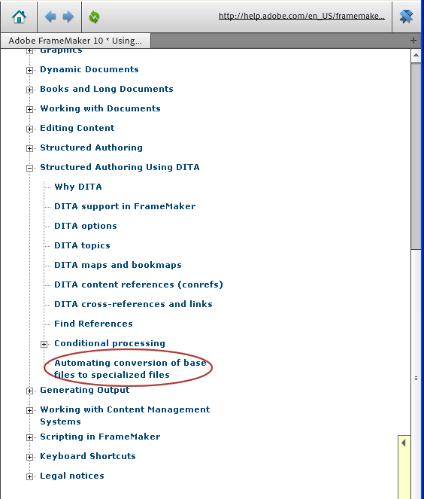
Task: Open the Scripting in FrameMaker topic
Action: 100,437
